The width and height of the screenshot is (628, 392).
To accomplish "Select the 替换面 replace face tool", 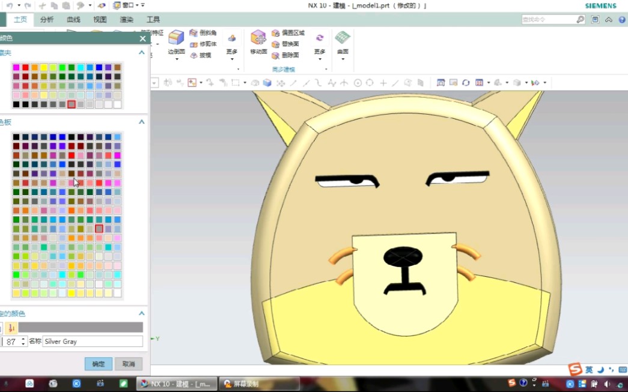I will pos(285,44).
